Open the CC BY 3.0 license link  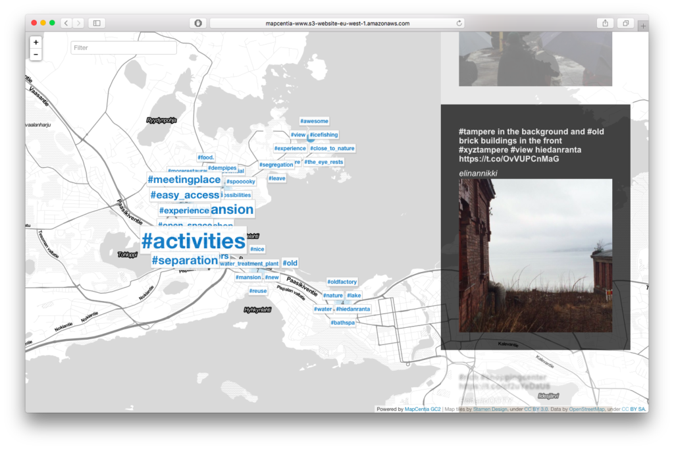point(536,409)
